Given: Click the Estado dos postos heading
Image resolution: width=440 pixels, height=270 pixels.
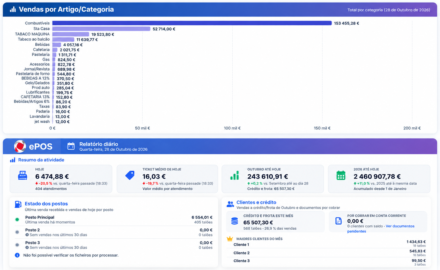Looking at the screenshot, I should coord(46,204).
